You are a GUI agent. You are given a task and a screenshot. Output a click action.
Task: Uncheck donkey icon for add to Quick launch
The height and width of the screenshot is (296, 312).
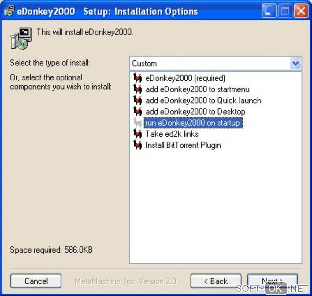(138, 100)
